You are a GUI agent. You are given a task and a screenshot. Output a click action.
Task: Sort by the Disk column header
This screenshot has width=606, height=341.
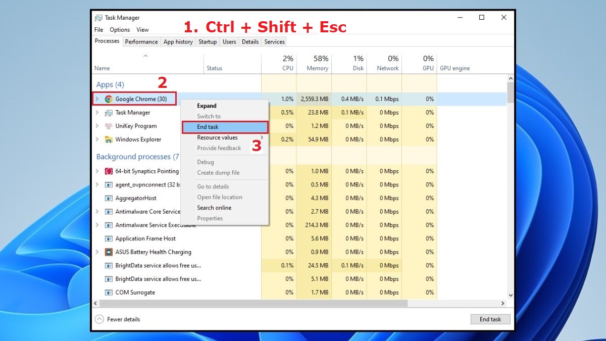click(349, 63)
